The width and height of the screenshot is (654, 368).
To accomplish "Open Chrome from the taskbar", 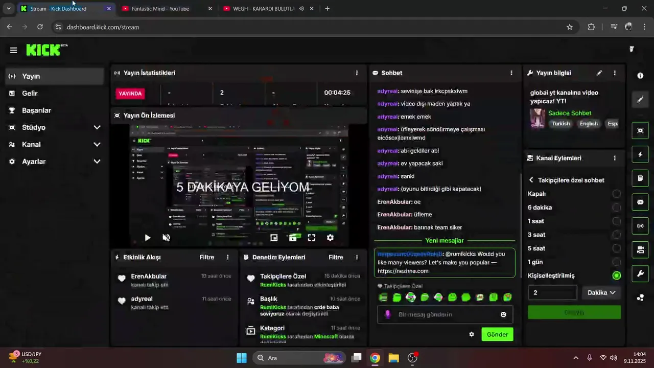I will (375, 358).
